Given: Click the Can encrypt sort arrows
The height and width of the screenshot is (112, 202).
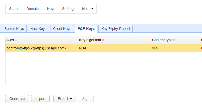Looking at the screenshot, I should point(174,40).
